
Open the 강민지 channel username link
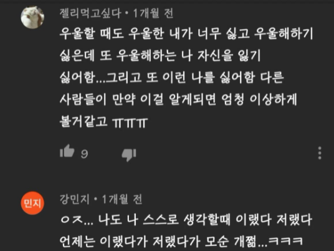[x=75, y=199]
